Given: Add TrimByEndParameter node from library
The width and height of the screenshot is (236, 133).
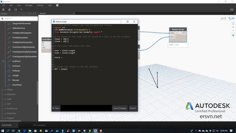Looking at the screenshot, I should coord(22,33).
